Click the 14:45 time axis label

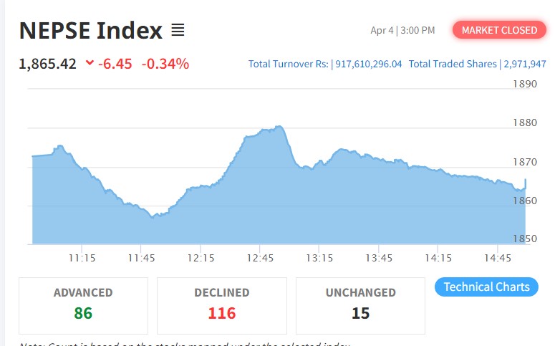[x=498, y=258]
